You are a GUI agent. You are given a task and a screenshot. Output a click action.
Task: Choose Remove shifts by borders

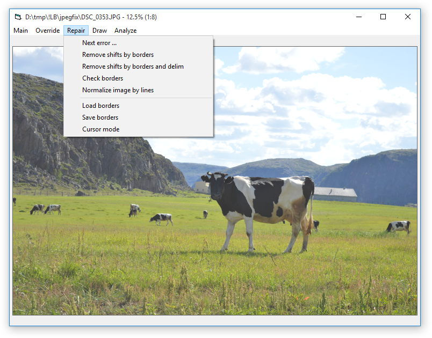click(138, 55)
